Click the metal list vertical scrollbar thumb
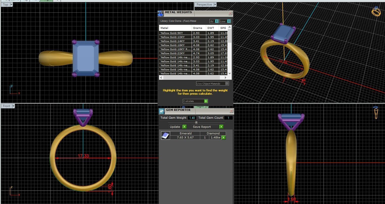The width and height of the screenshot is (385, 204). pos(229,36)
